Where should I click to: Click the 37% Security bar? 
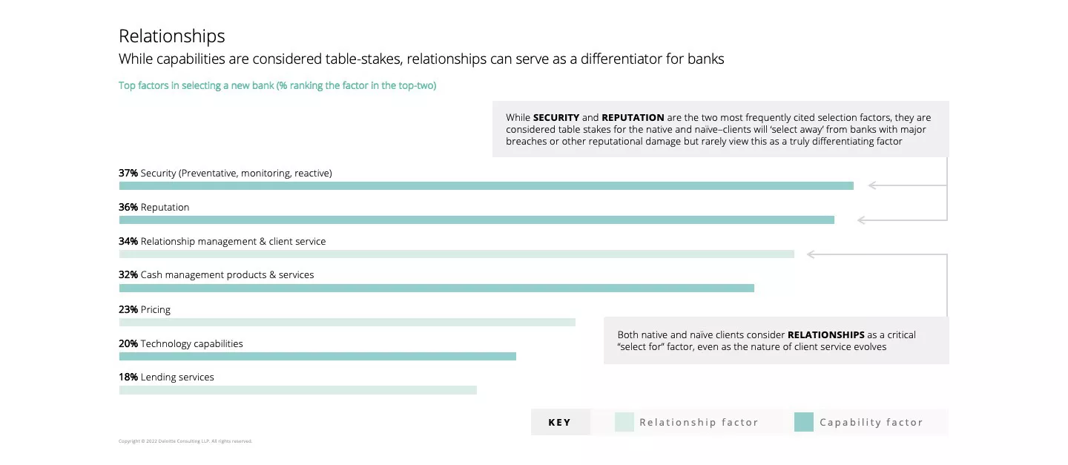tap(486, 185)
